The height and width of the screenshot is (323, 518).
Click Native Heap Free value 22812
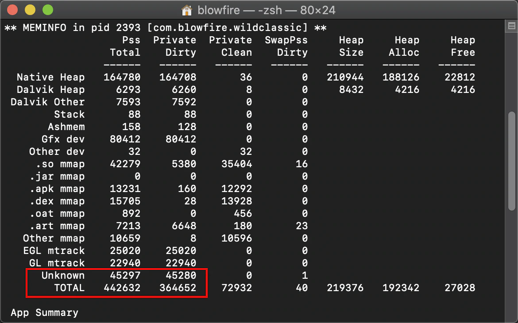[x=460, y=77]
